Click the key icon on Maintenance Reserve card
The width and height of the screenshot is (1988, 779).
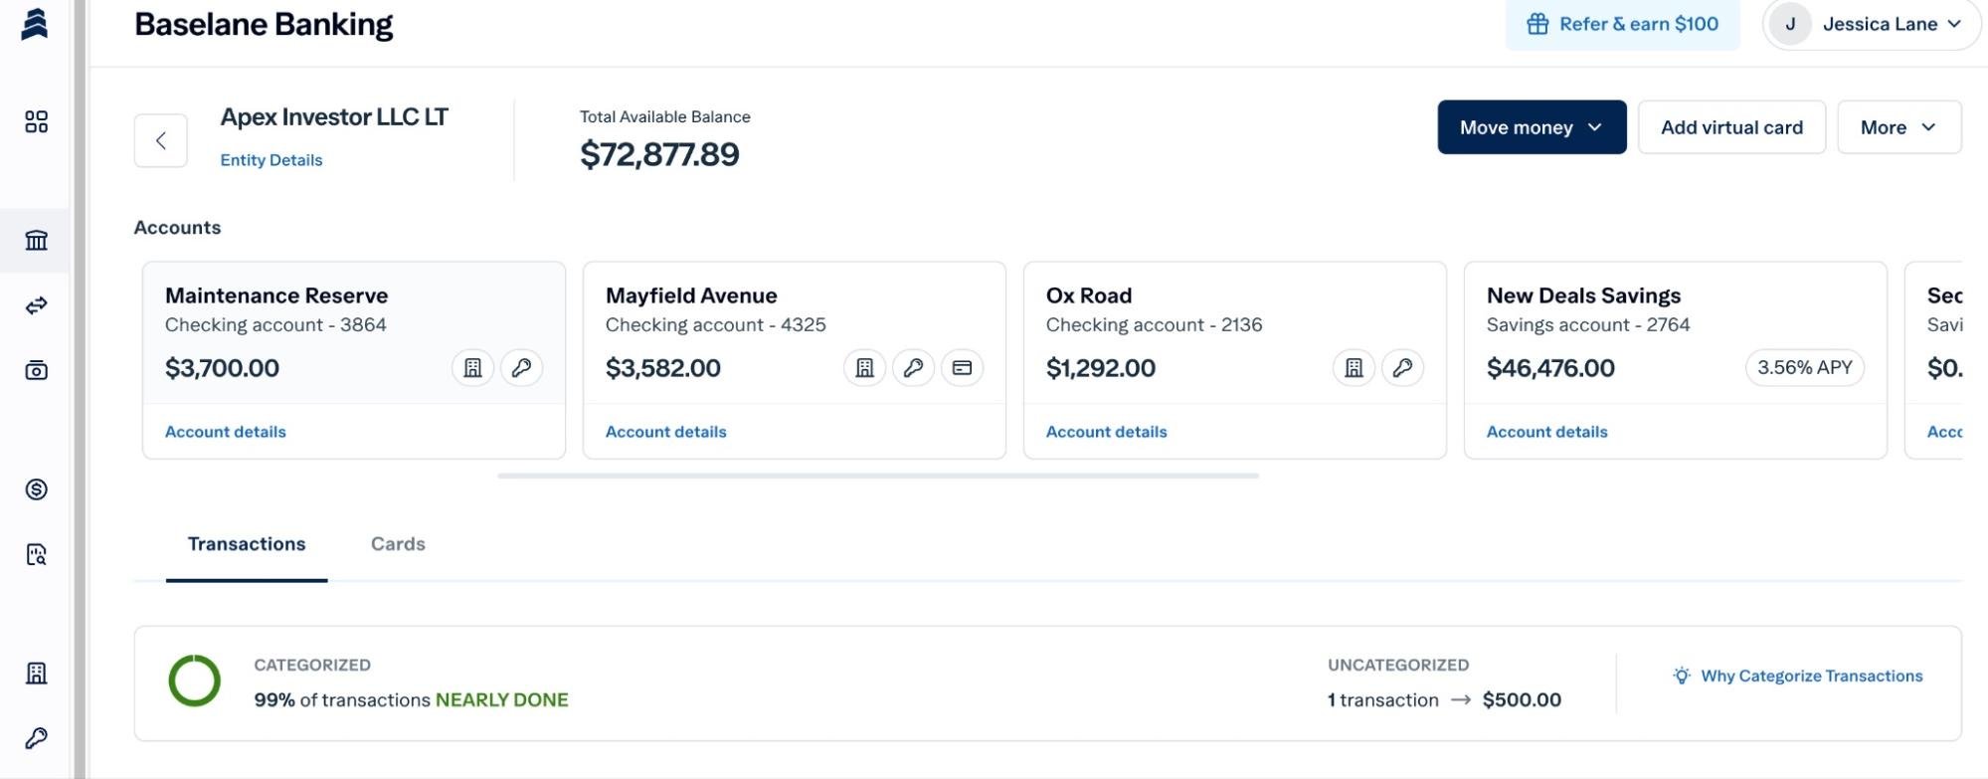(x=521, y=368)
